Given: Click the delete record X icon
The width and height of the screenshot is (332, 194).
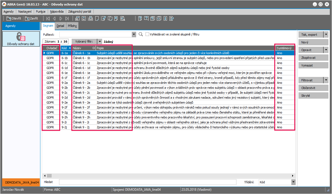Looking at the screenshot, I should (116, 19).
